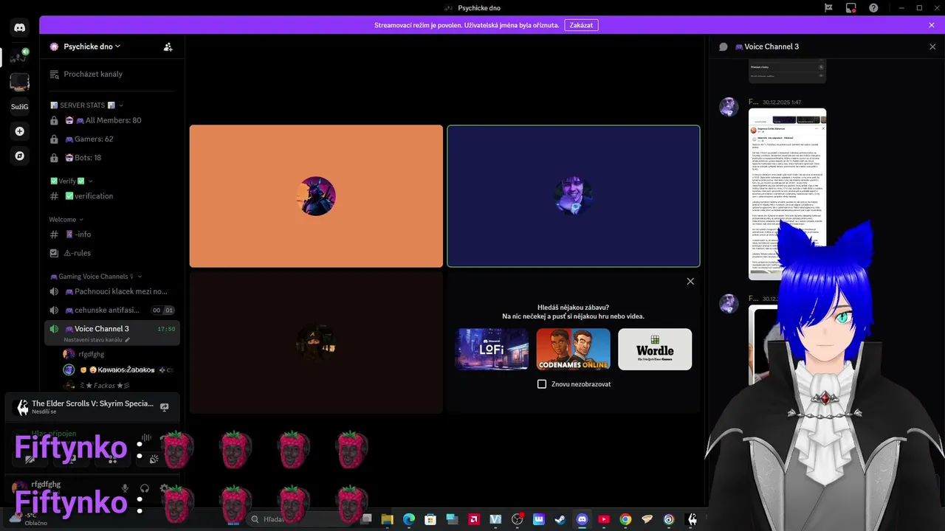Click the taskbar search box
Image resolution: width=945 pixels, height=531 pixels.
(x=301, y=519)
